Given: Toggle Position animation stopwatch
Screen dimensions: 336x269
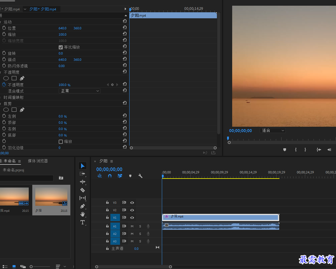Looking at the screenshot, I should [4, 28].
